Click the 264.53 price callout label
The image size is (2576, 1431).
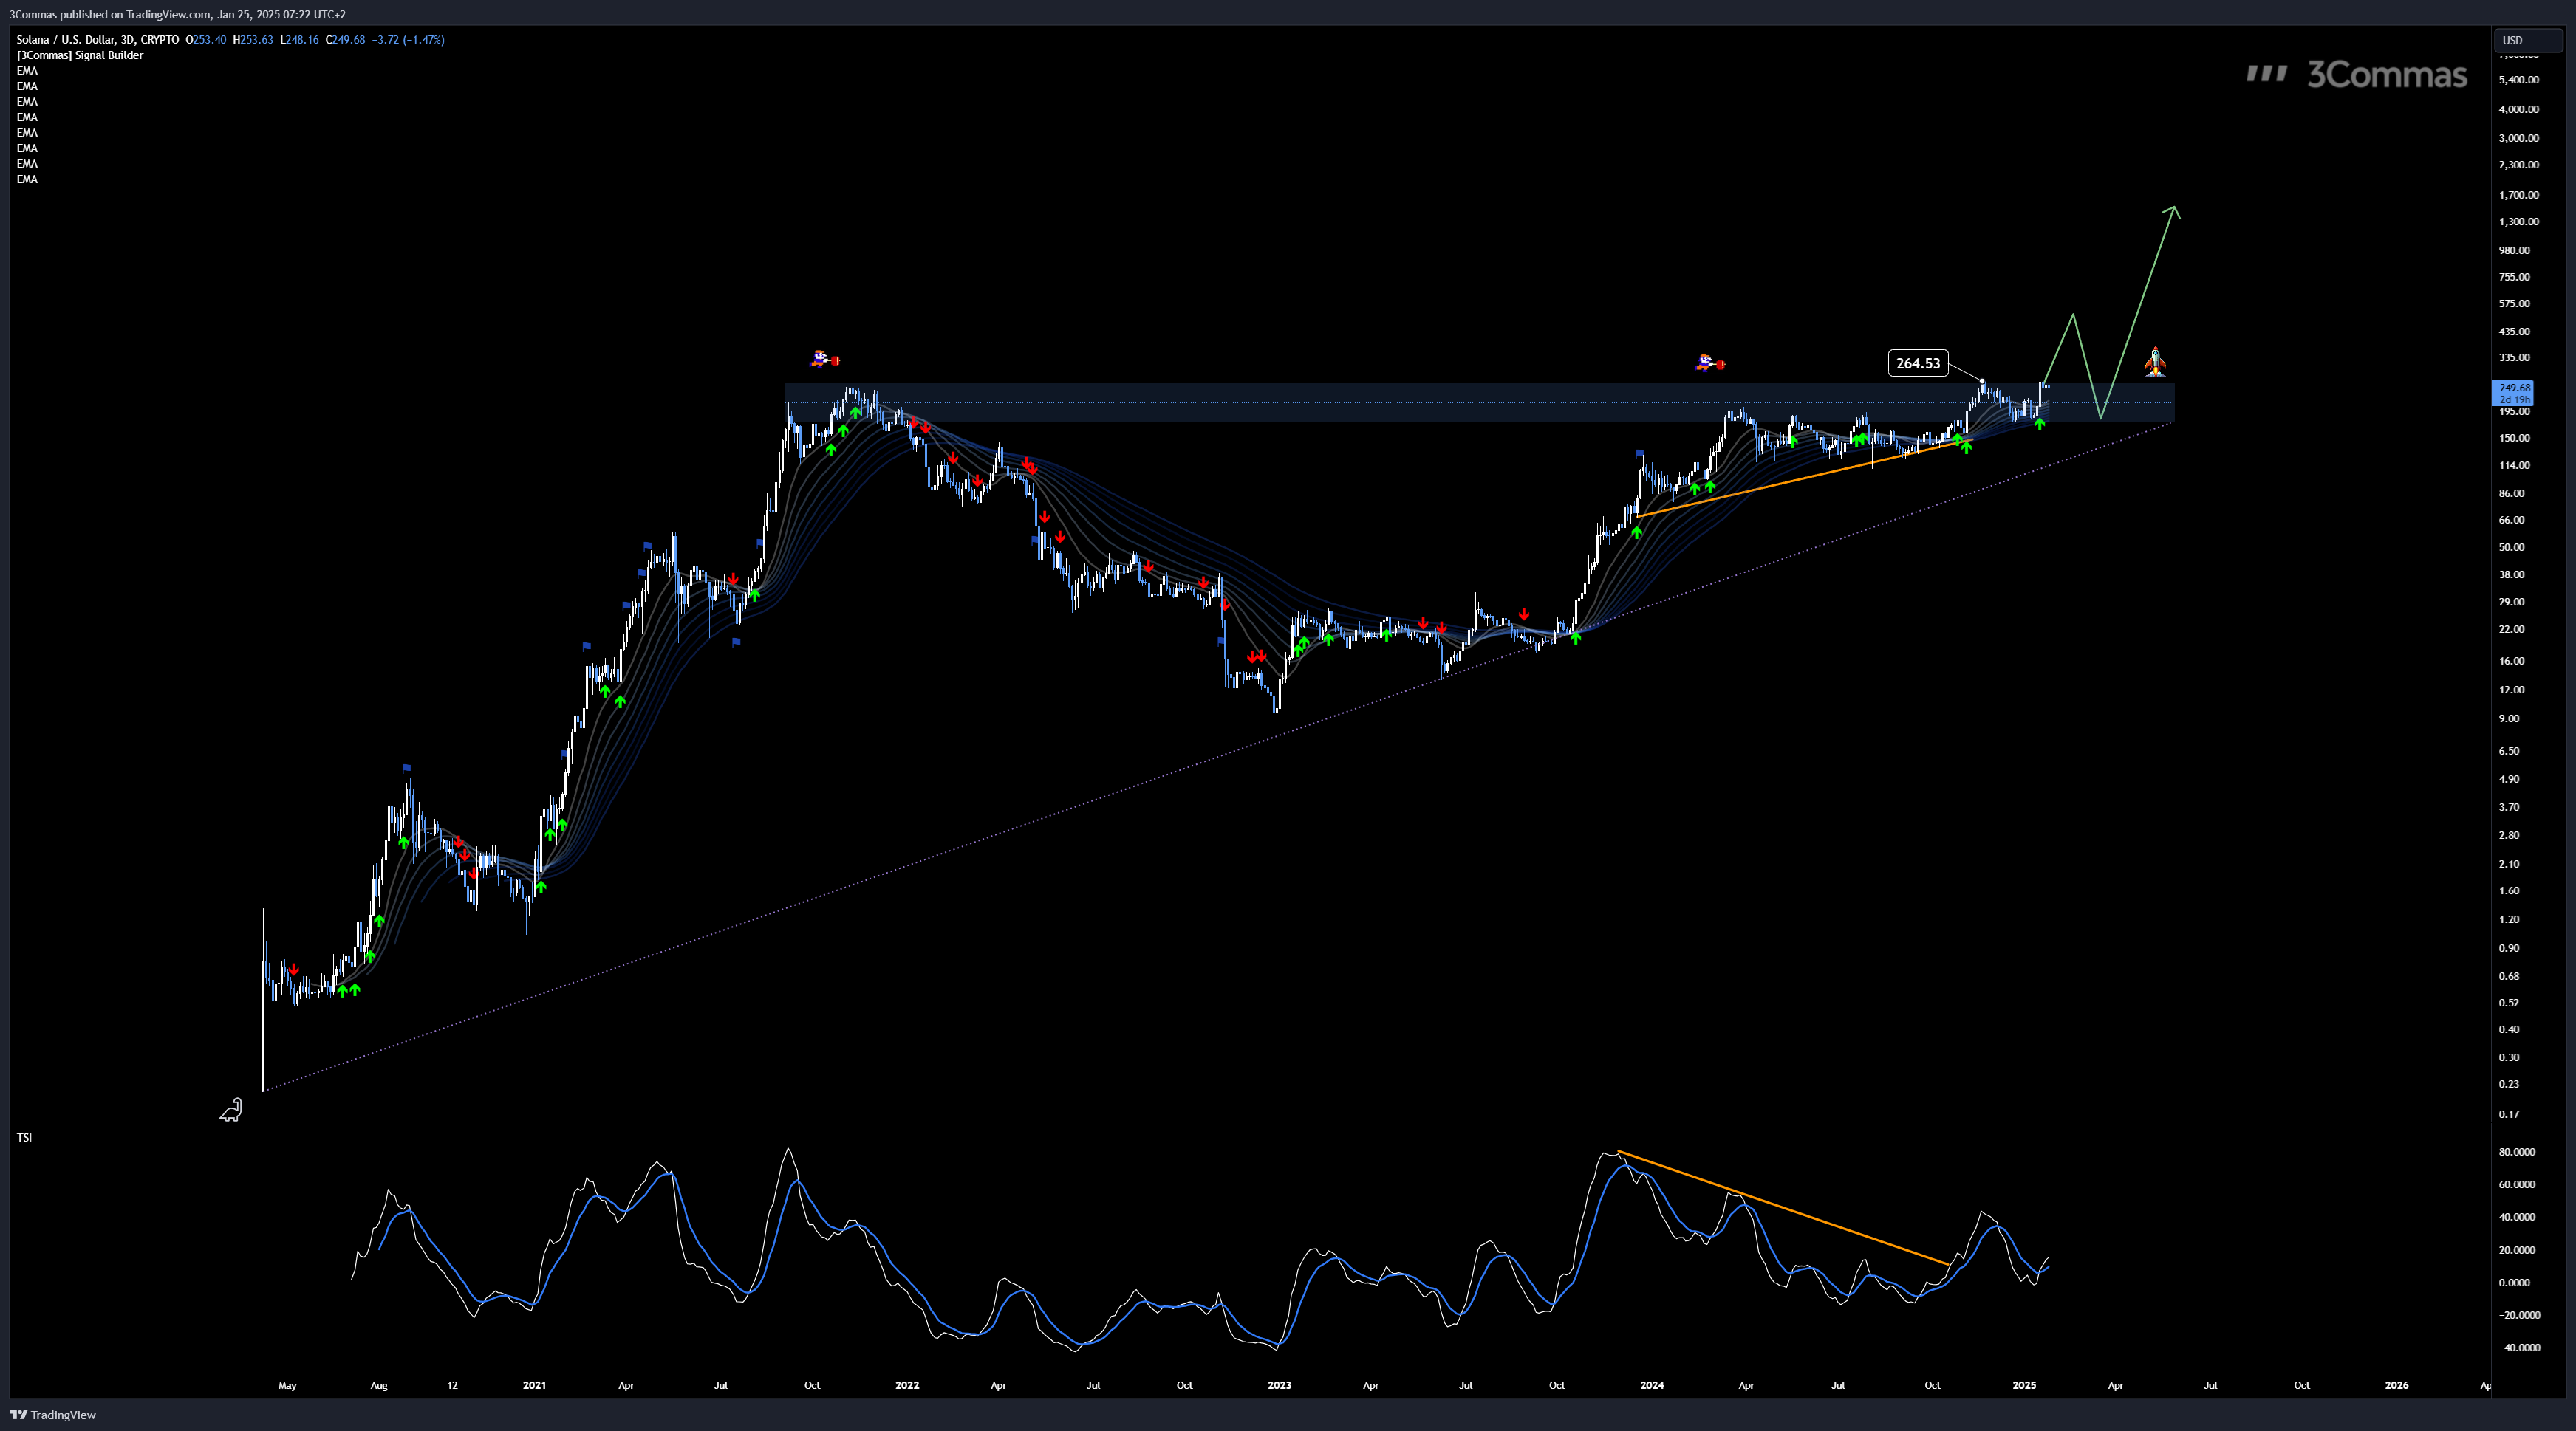[x=1917, y=363]
